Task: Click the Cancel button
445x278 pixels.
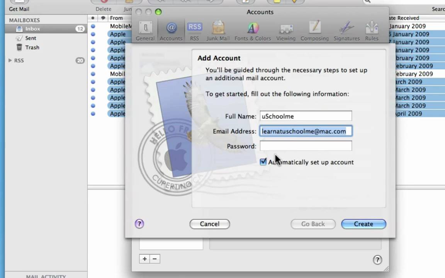Action: tap(209, 224)
